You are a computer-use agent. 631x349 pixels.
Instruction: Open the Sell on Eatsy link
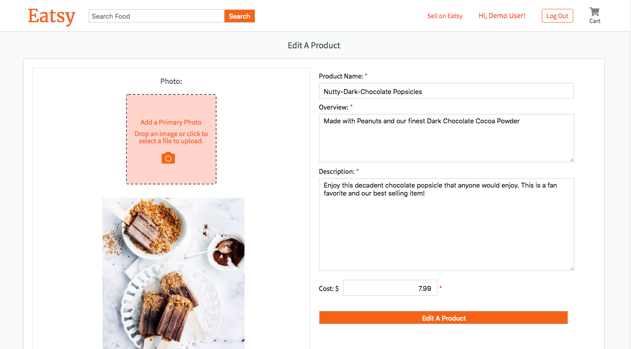tap(445, 16)
